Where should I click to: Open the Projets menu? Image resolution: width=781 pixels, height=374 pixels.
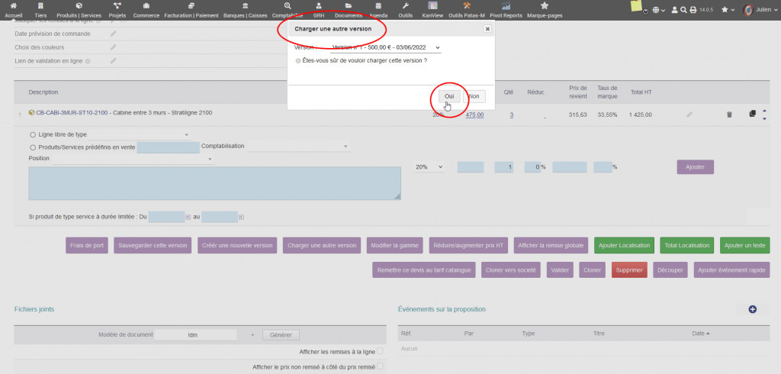pos(117,10)
